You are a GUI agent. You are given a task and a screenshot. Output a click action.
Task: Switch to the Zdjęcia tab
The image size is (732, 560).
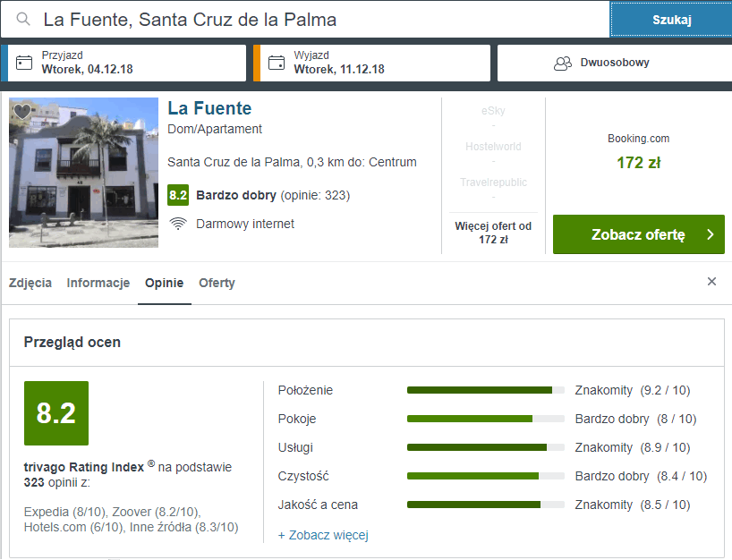(30, 283)
